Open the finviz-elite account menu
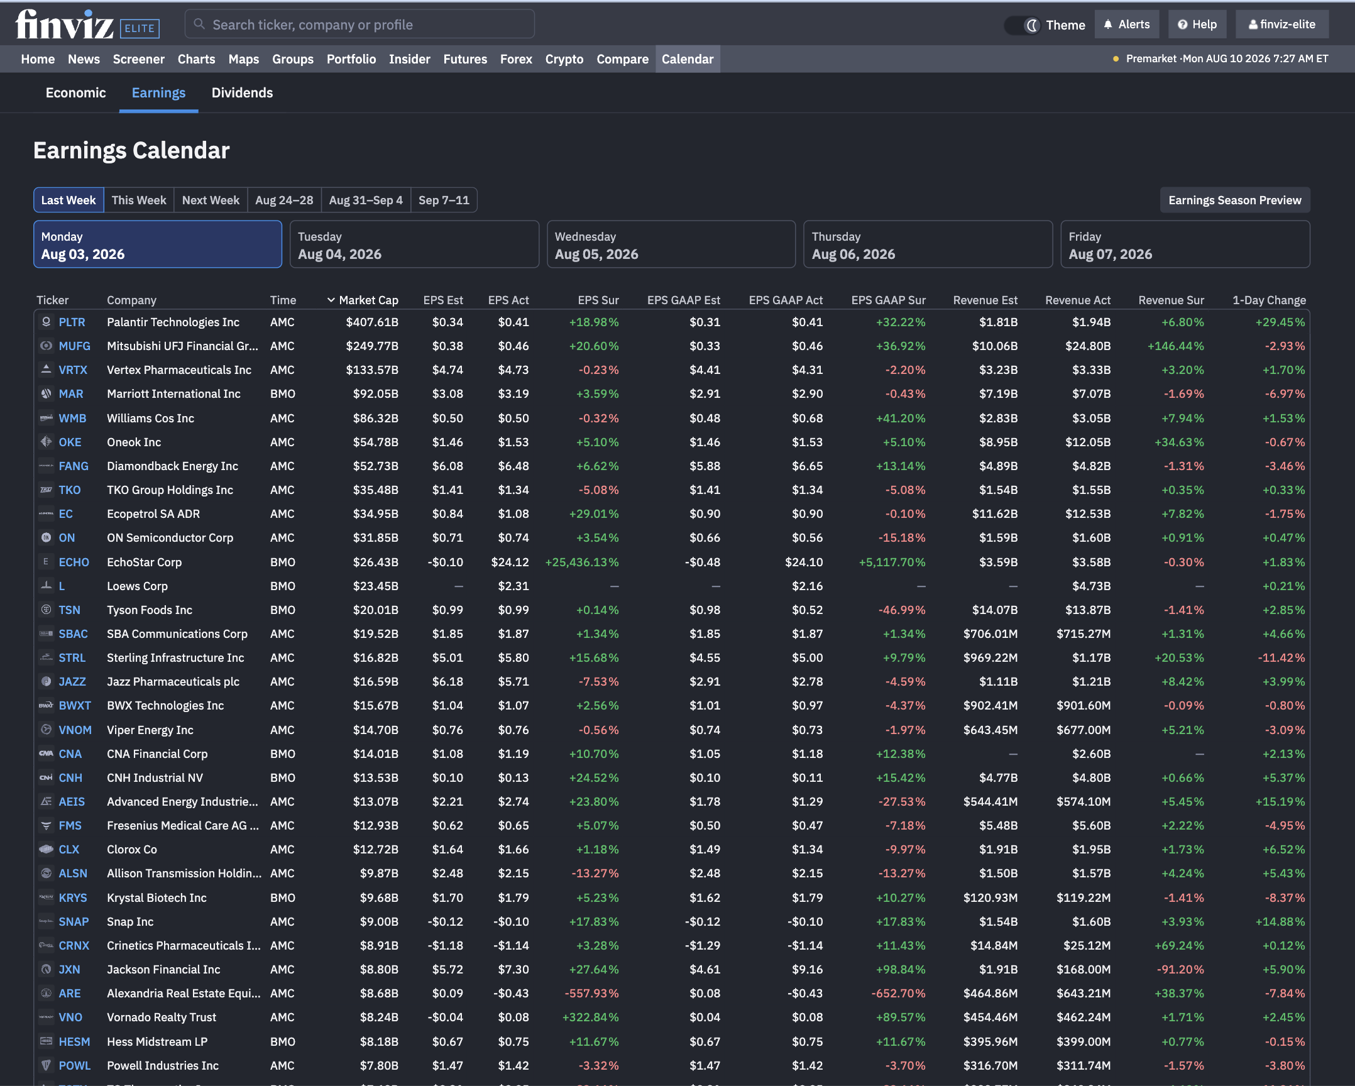The height and width of the screenshot is (1086, 1355). (x=1282, y=25)
